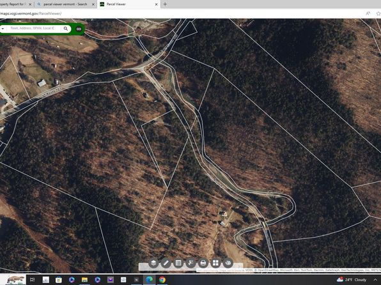The image size is (381, 285).
Task: Open a new browser tab
Action: click(165, 4)
